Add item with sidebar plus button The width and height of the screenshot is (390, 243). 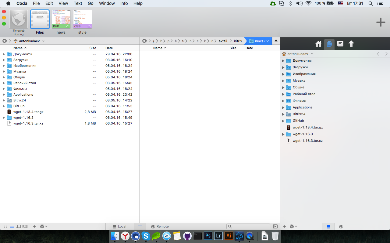point(284,226)
